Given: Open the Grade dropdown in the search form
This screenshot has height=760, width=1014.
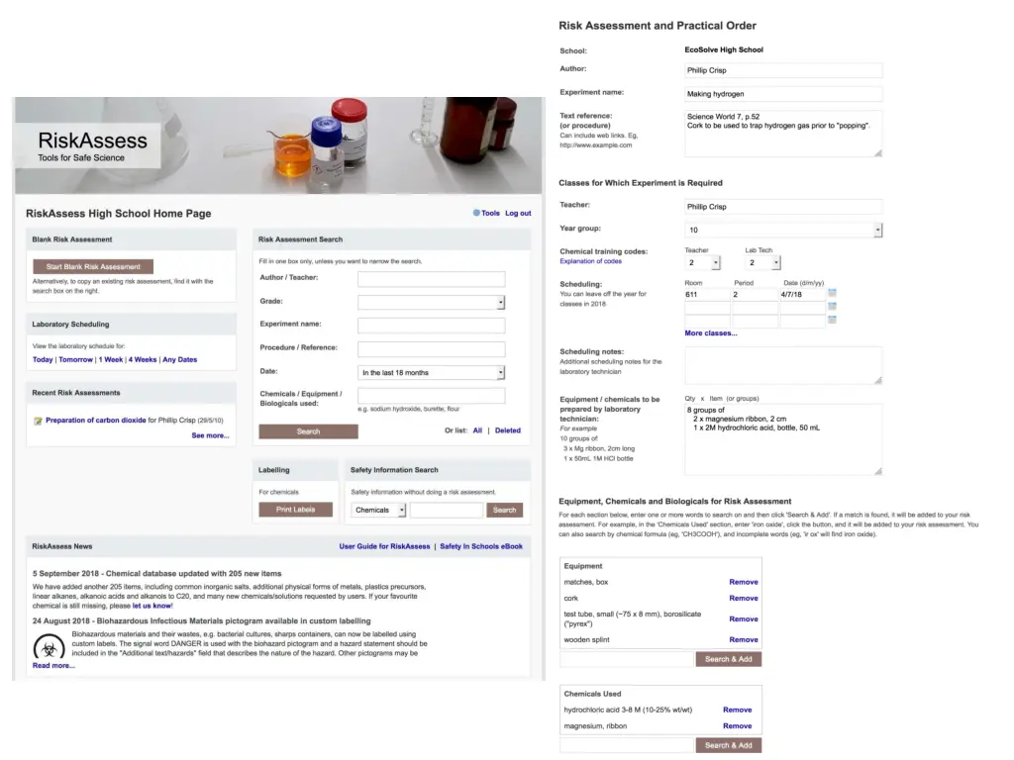Looking at the screenshot, I should 432,303.
